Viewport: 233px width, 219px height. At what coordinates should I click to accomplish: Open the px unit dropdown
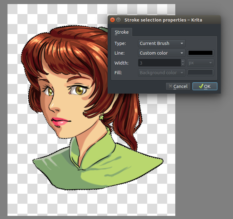coord(200,63)
